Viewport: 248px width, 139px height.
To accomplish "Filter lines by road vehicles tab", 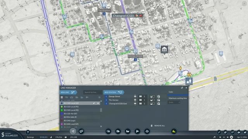I will (67, 97).
